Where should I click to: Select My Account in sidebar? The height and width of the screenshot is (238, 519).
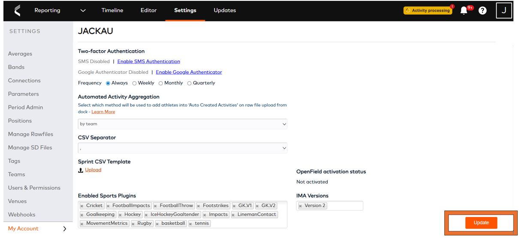(x=23, y=229)
